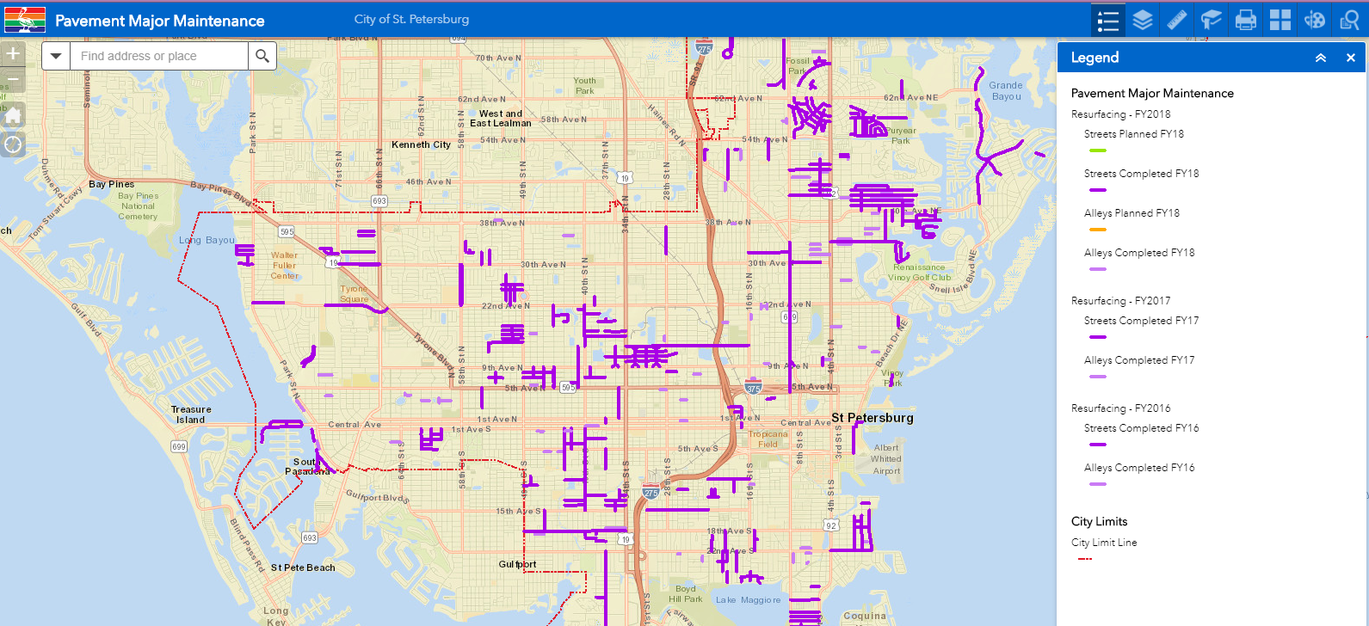Open the Print widget

coord(1246,20)
